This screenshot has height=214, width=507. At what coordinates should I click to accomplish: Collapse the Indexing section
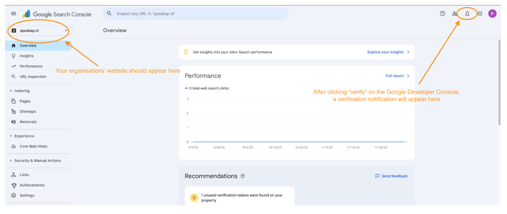click(x=11, y=90)
